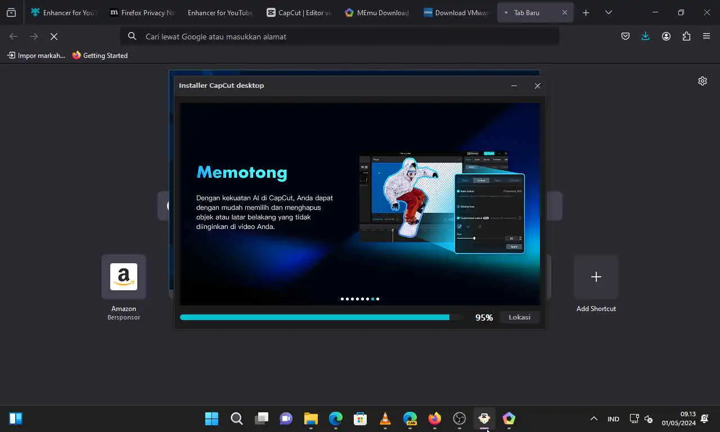Screen dimensions: 720x432
Task: Open Edge Canary from taskbar
Action: (410, 418)
